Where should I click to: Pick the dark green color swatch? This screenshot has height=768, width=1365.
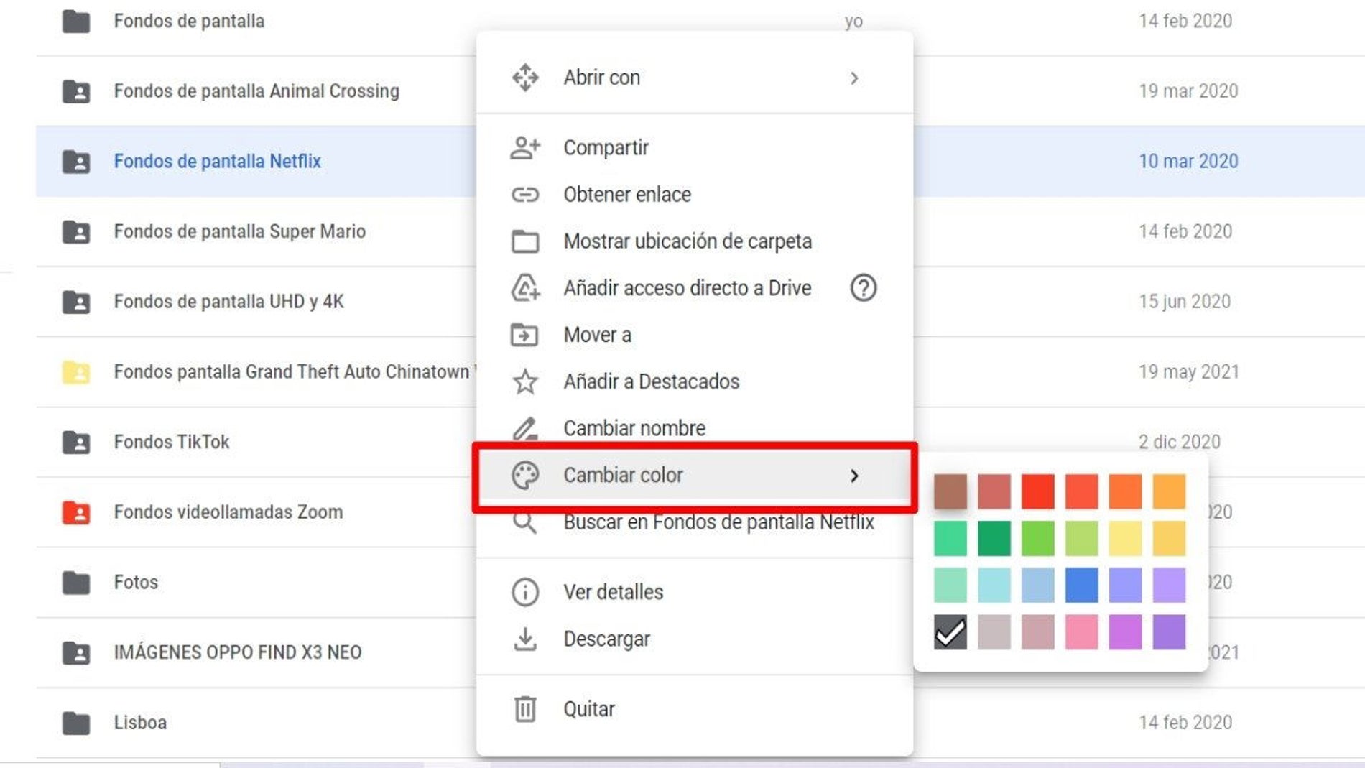994,538
